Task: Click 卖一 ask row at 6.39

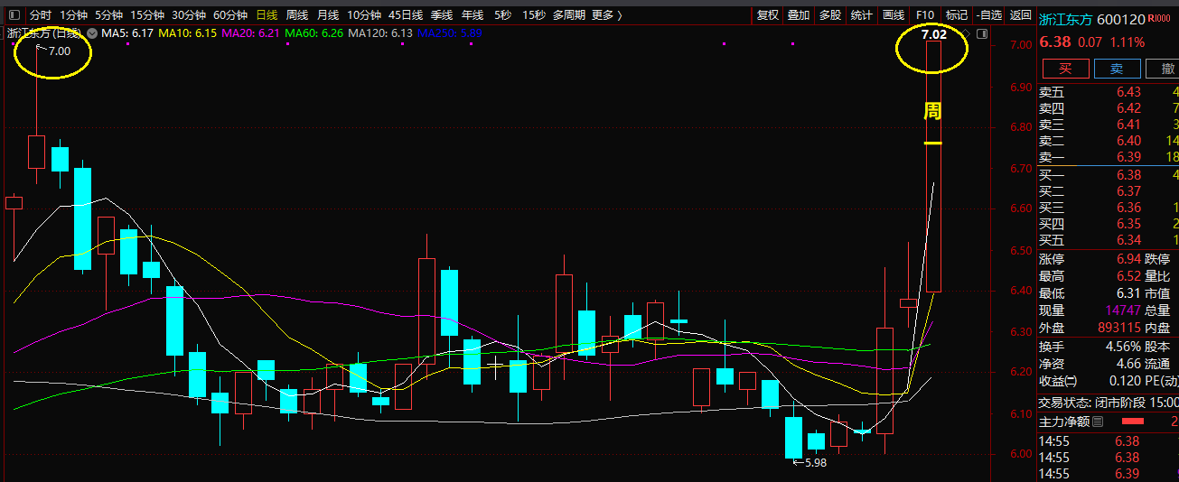Action: coord(1109,157)
